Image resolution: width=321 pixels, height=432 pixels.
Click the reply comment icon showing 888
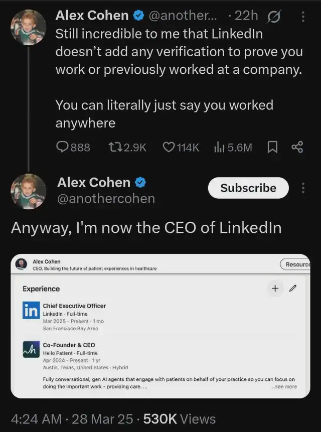click(63, 147)
